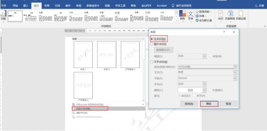Select the 文字水印 radio button
The image size is (267, 131).
[x=152, y=62]
